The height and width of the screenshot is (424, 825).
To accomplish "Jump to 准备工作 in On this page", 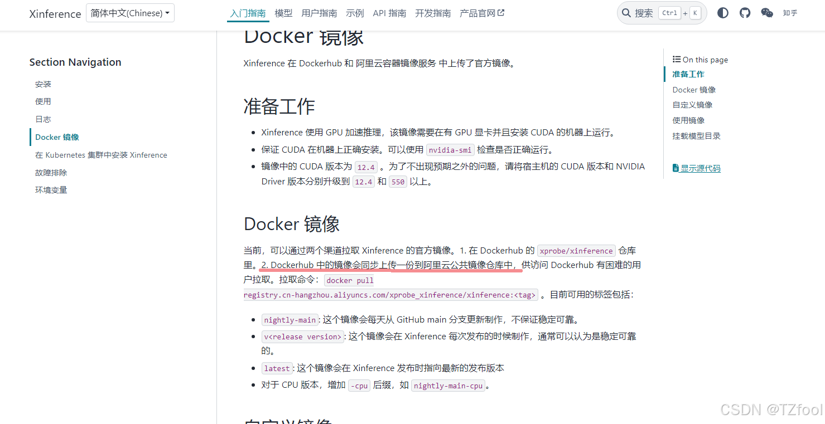I will coord(688,74).
